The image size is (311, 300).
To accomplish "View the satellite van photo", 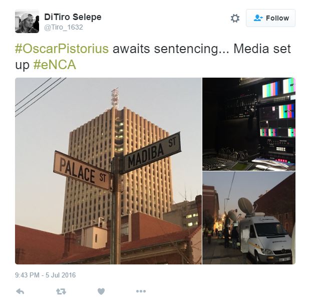I will 249,218.
